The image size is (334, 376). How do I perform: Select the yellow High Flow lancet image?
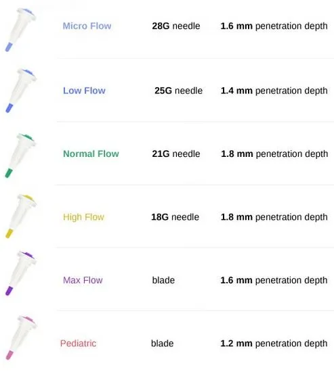point(21,216)
